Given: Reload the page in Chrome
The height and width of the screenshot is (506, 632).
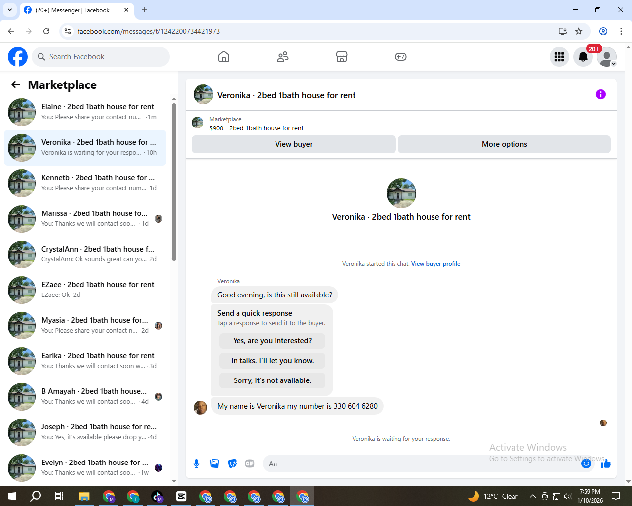Looking at the screenshot, I should (46, 31).
